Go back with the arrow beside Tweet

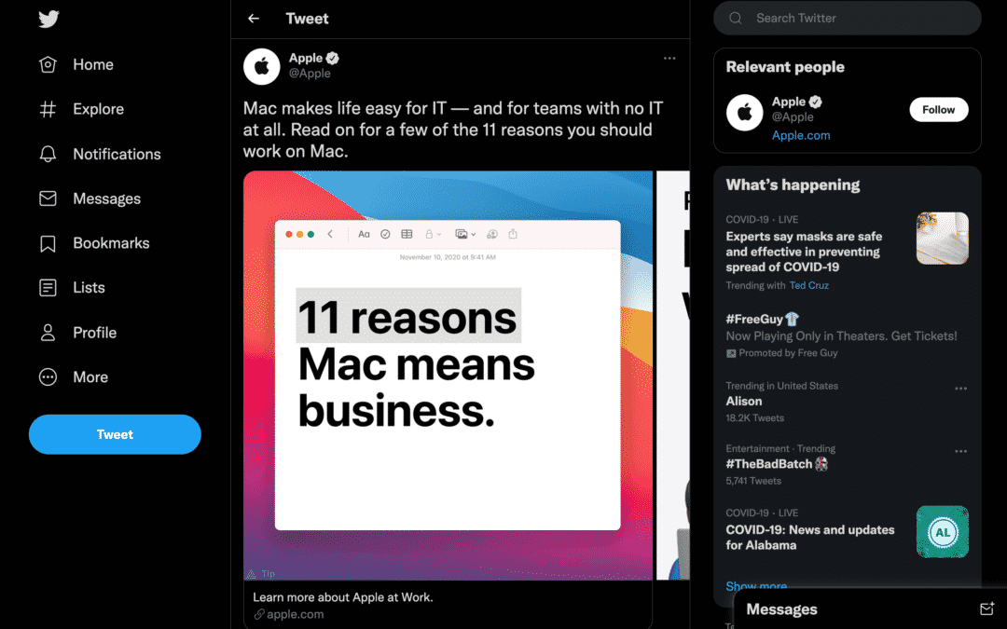tap(254, 19)
